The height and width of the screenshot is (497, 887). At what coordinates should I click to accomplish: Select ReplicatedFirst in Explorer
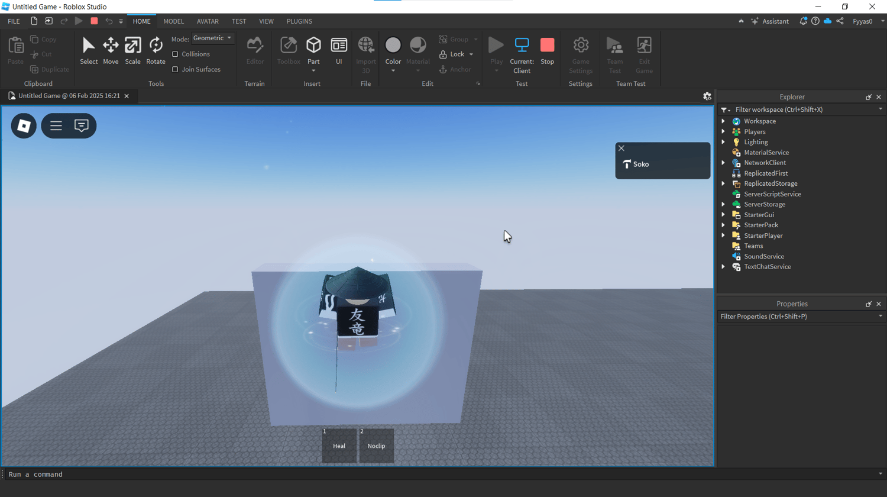point(766,173)
